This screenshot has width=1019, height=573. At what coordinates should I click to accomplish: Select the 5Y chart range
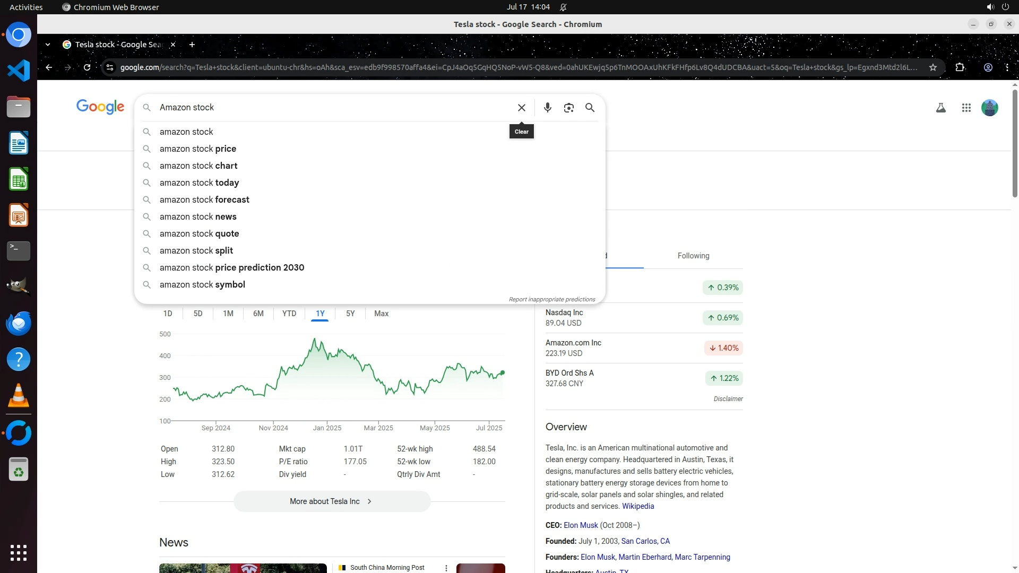click(x=350, y=314)
